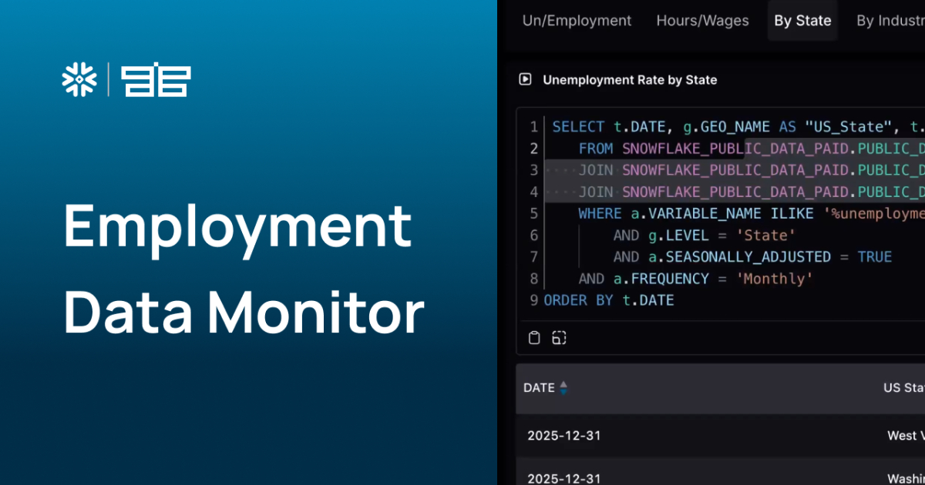
Task: Click the US State column header
Action: [x=903, y=387]
